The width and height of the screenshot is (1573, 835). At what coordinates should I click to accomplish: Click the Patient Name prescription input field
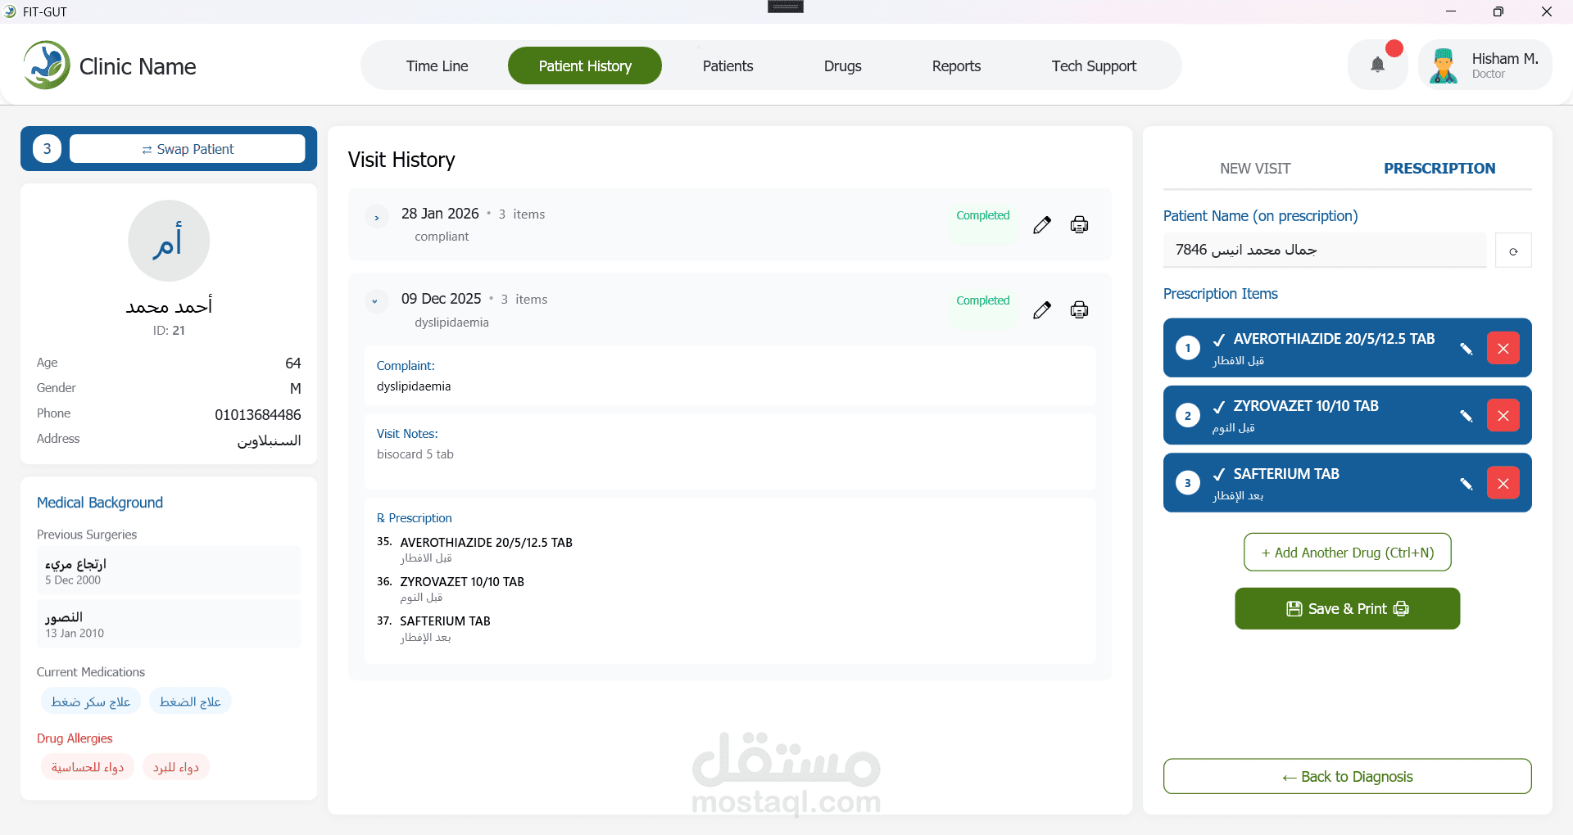coord(1325,250)
